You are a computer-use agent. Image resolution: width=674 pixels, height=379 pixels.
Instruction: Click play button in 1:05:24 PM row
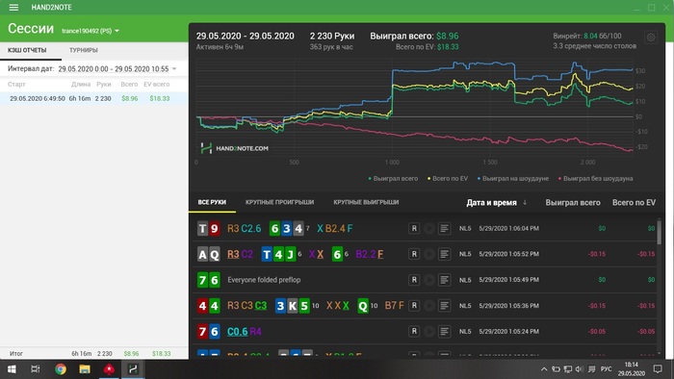point(429,331)
